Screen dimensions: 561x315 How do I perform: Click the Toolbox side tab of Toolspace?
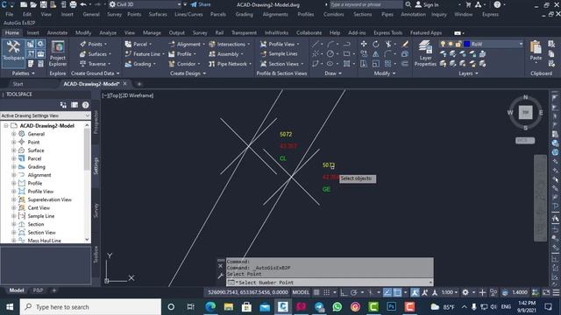click(x=96, y=254)
